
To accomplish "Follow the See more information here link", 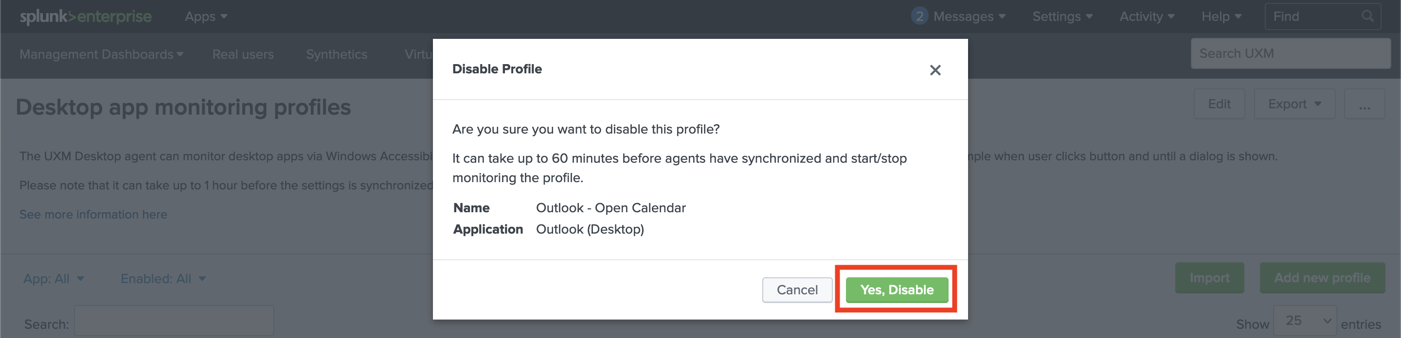I will coord(93,214).
